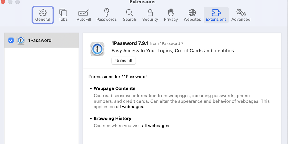Open the Search magnifier preferences

(129, 13)
